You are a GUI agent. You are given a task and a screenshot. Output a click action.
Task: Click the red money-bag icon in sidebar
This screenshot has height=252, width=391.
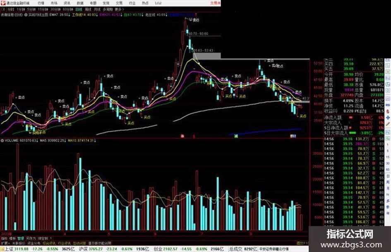click(x=388, y=111)
